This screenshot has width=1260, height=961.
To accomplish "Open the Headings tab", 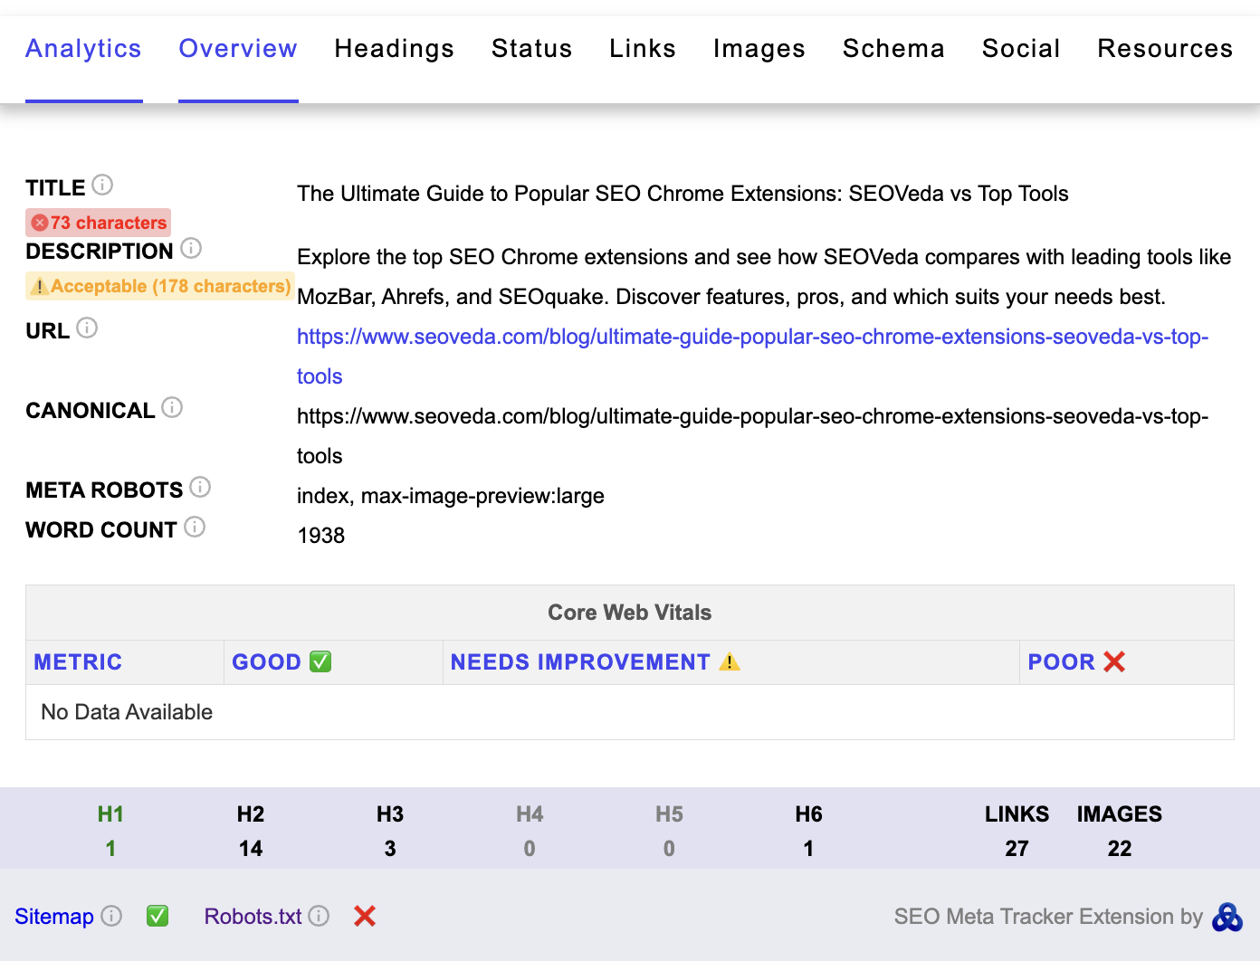I will (395, 49).
